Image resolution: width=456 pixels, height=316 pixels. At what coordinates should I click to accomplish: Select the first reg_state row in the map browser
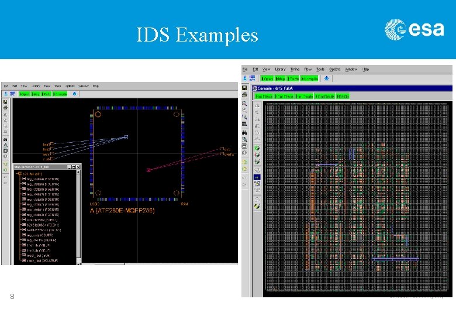(x=41, y=179)
